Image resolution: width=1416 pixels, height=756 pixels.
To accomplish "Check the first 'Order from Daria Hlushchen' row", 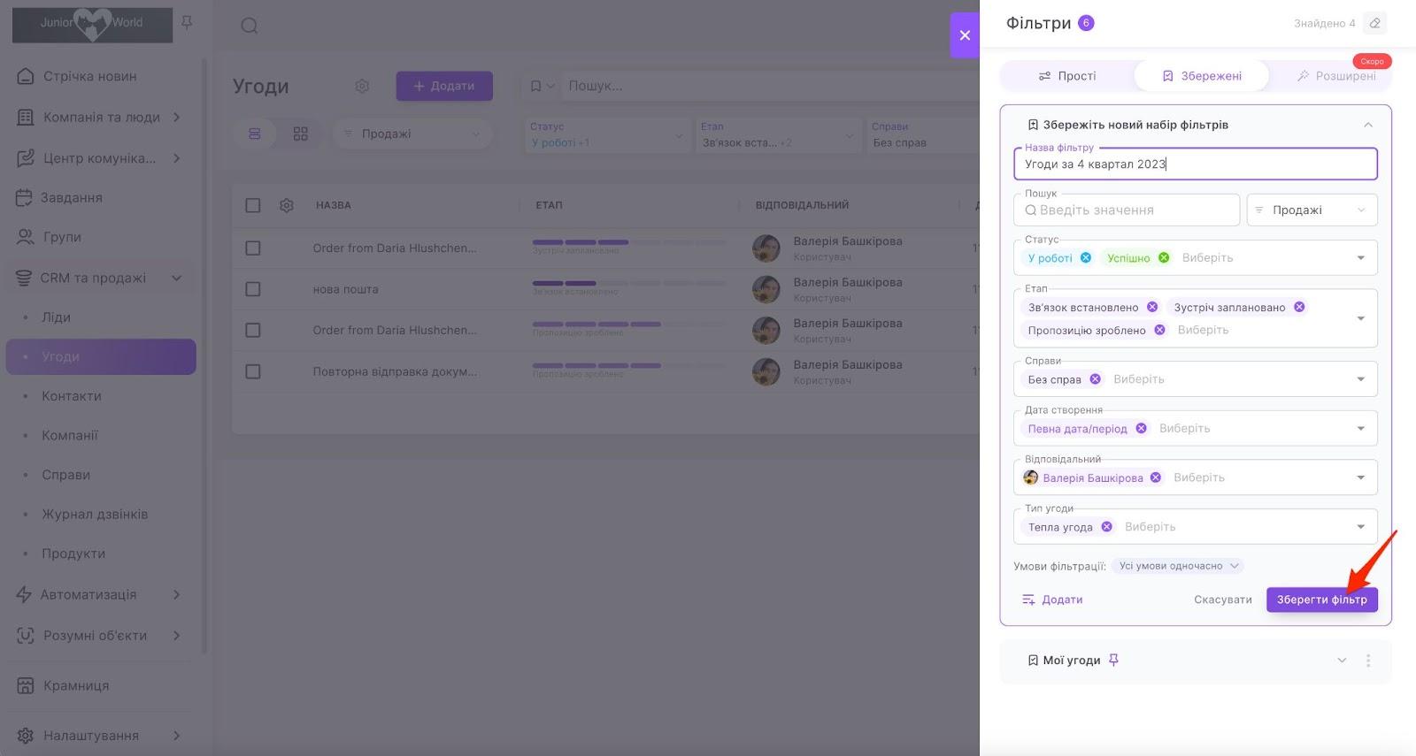I will (253, 248).
